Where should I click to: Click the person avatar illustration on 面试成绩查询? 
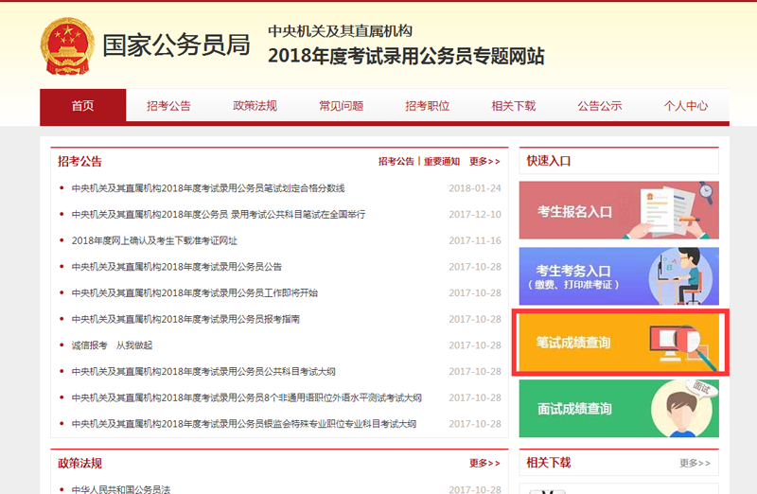tap(682, 409)
